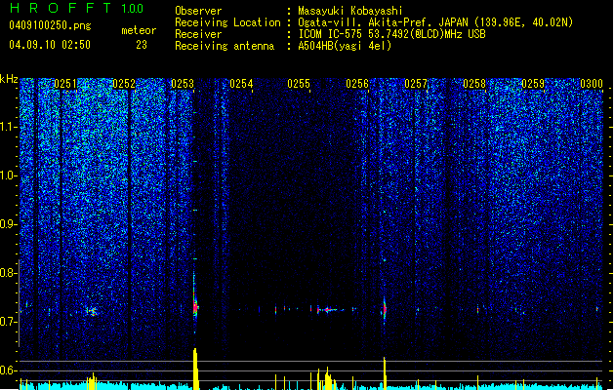This screenshot has width=614, height=390.
Task: Select the file name 0409100250.png
Action: click(50, 25)
